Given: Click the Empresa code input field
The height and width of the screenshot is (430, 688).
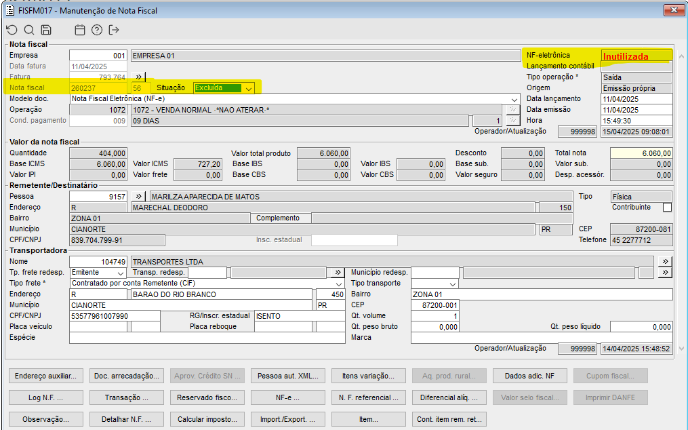Looking at the screenshot, I should [x=98, y=56].
